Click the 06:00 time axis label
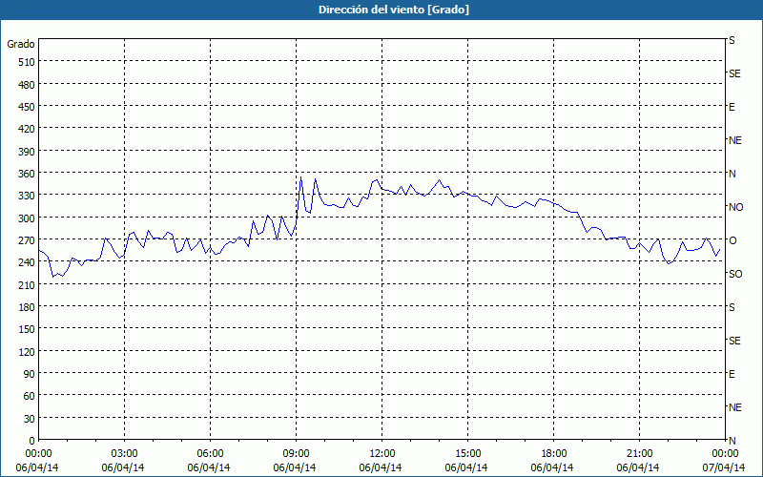 [210, 454]
